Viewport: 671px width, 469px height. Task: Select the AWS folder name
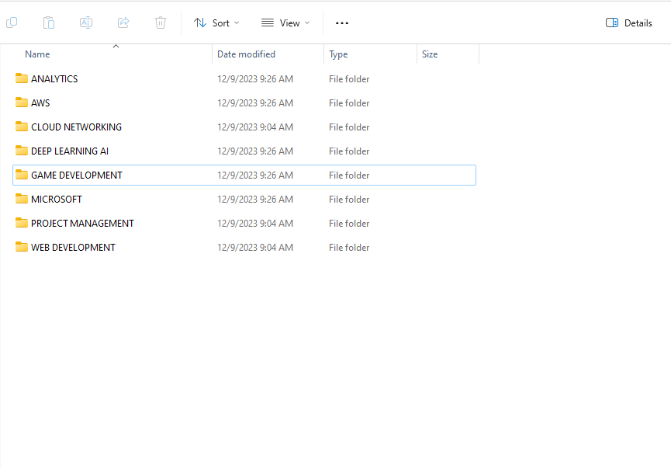pos(40,102)
